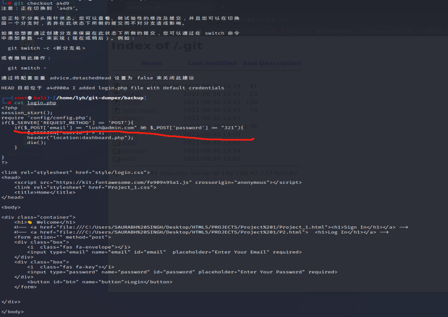Click the header("location:dashboard.php") line
448x317 pixels.
[x=80, y=137]
